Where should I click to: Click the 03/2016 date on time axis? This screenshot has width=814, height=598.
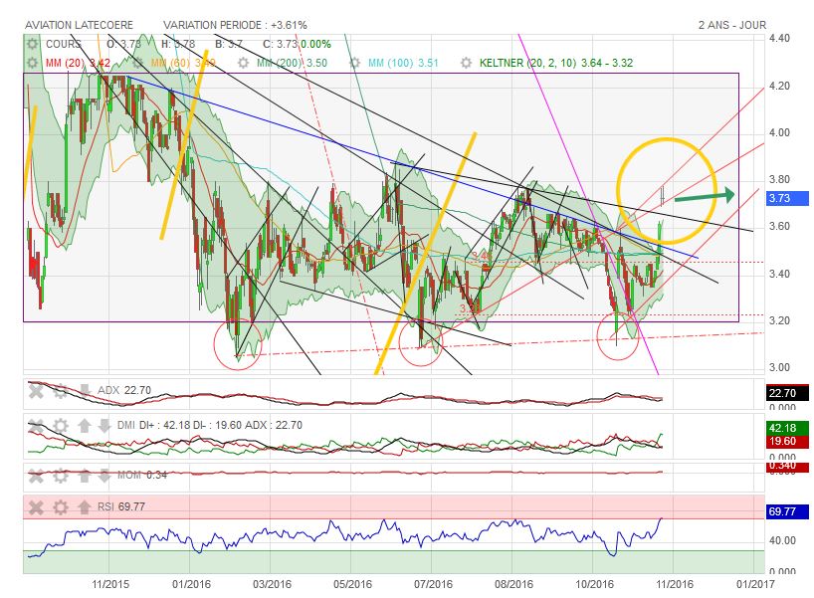272,584
